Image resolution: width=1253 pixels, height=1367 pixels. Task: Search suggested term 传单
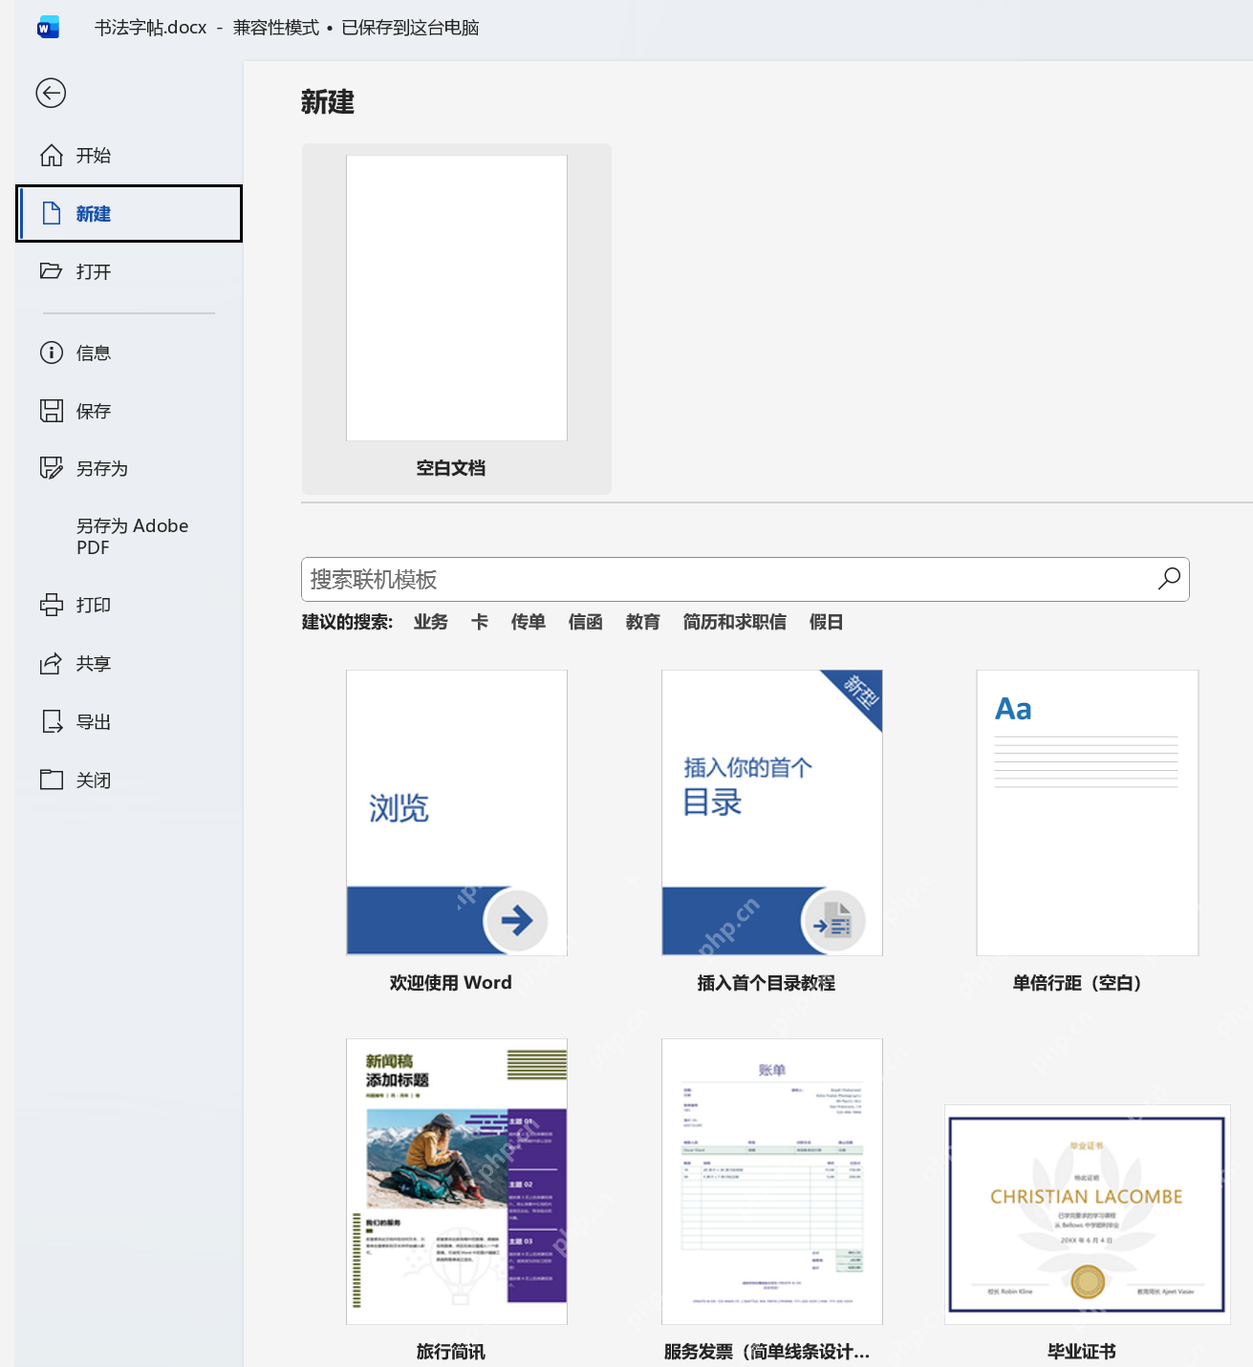click(529, 622)
